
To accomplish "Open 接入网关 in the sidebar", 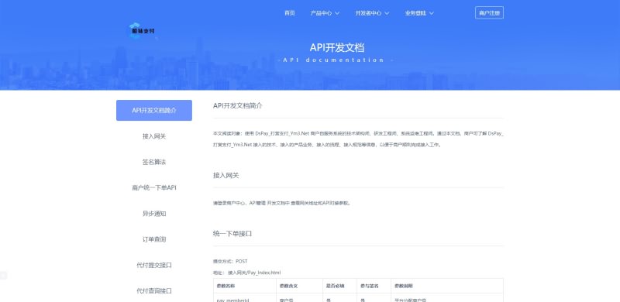I will pyautogui.click(x=154, y=136).
